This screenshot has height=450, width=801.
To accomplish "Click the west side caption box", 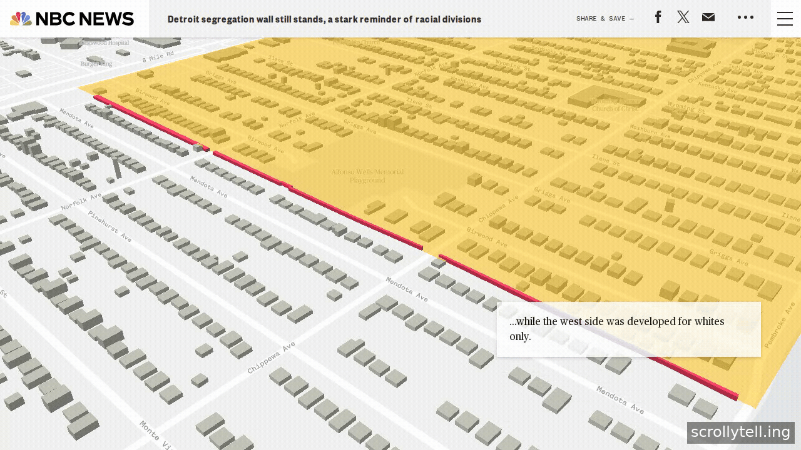I will [629, 329].
